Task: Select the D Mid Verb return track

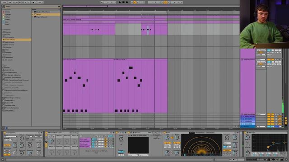Action: pos(248,124)
